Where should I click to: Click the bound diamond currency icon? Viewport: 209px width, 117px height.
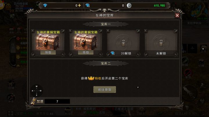[x=88, y=5]
